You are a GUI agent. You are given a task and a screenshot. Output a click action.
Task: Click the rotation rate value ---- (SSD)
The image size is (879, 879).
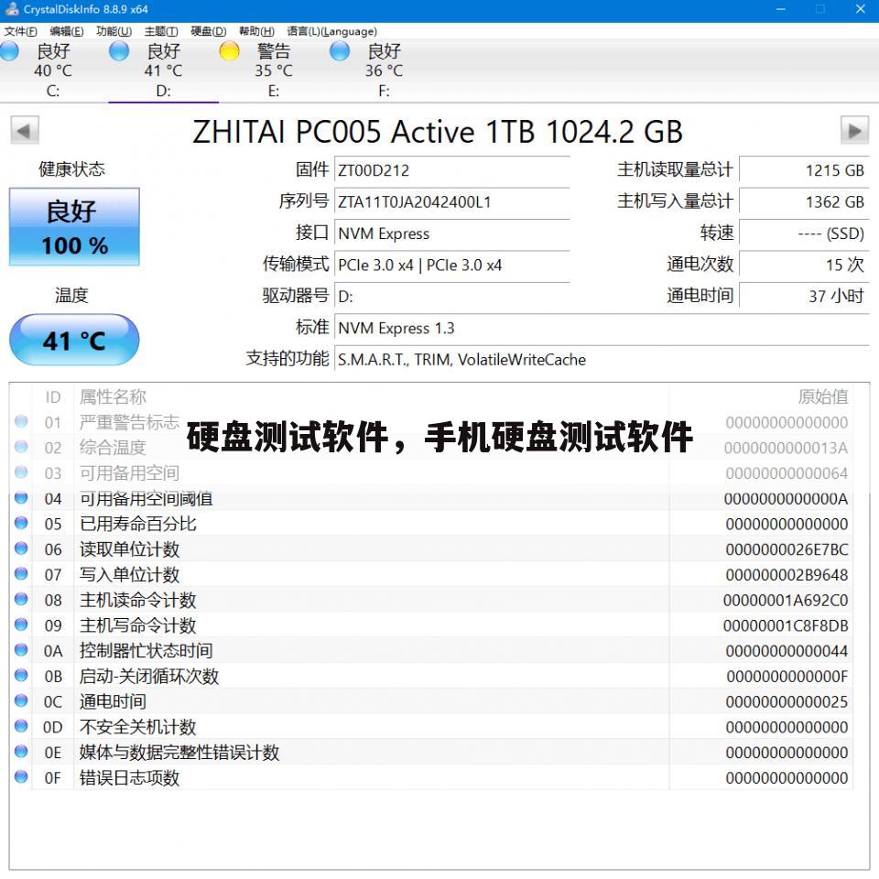tap(804, 233)
